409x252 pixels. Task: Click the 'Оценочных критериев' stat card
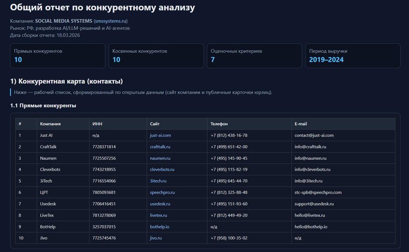click(x=254, y=56)
